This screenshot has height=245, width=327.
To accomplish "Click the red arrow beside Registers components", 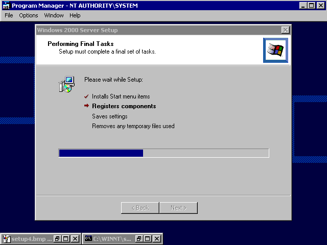I will 86,106.
